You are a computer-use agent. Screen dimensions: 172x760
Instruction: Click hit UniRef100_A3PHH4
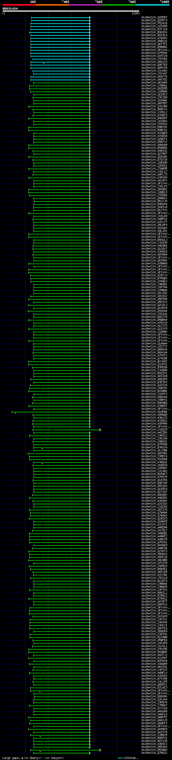pos(154,424)
